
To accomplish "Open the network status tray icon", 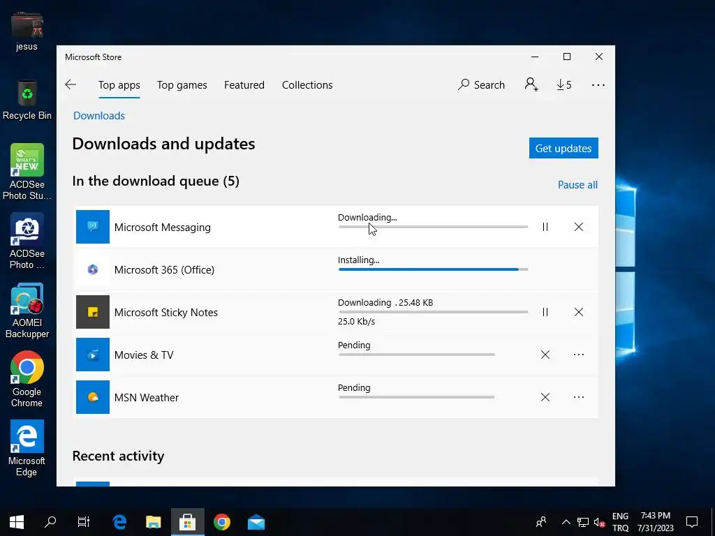I will click(x=583, y=522).
